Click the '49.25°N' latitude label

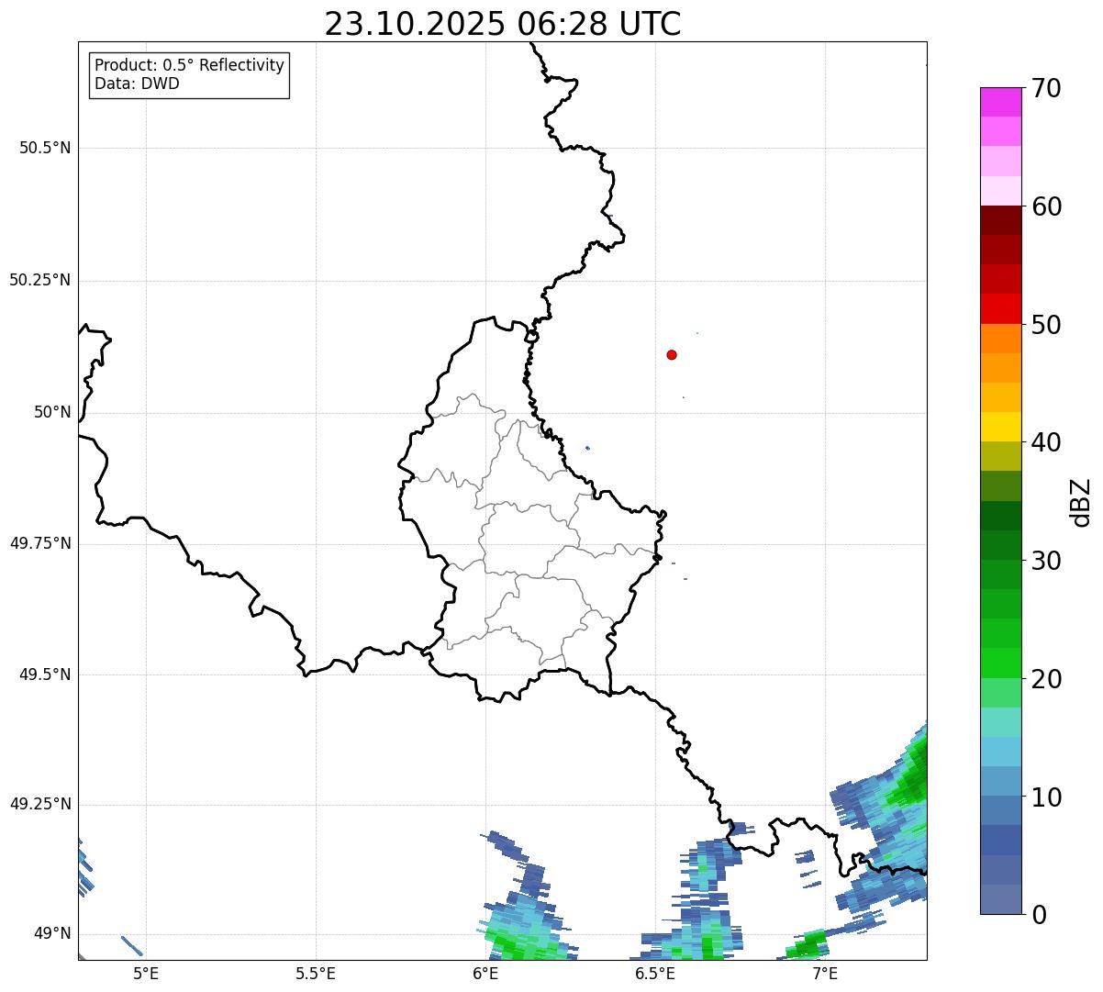[40, 804]
